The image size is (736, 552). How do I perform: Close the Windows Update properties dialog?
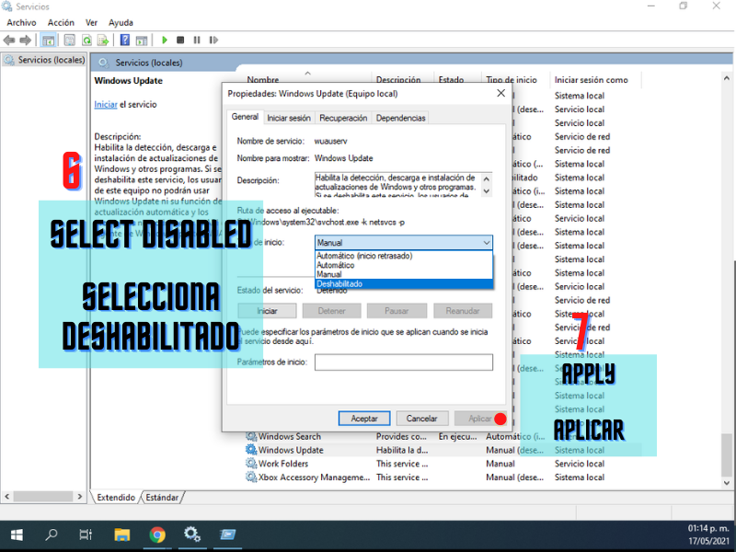500,93
